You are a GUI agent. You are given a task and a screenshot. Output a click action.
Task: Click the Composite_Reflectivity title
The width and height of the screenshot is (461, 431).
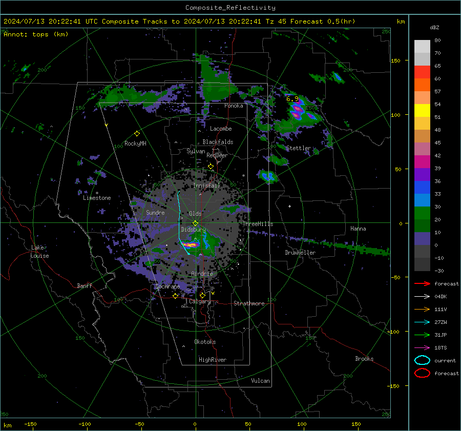point(230,8)
